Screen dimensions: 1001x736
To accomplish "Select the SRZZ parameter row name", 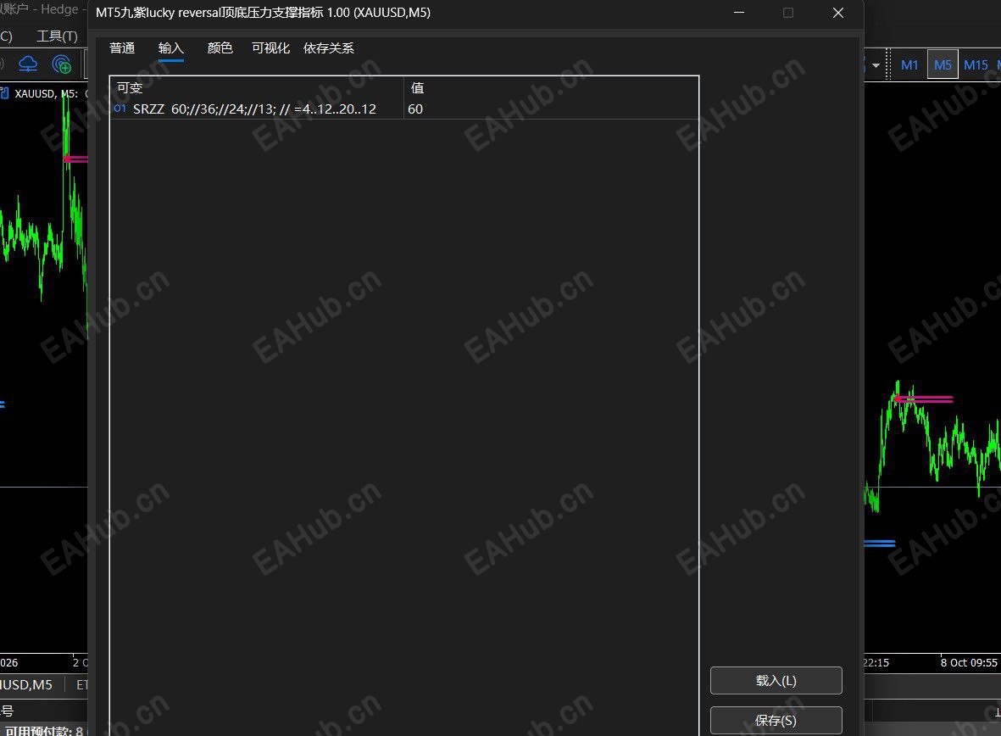I will pyautogui.click(x=255, y=109).
